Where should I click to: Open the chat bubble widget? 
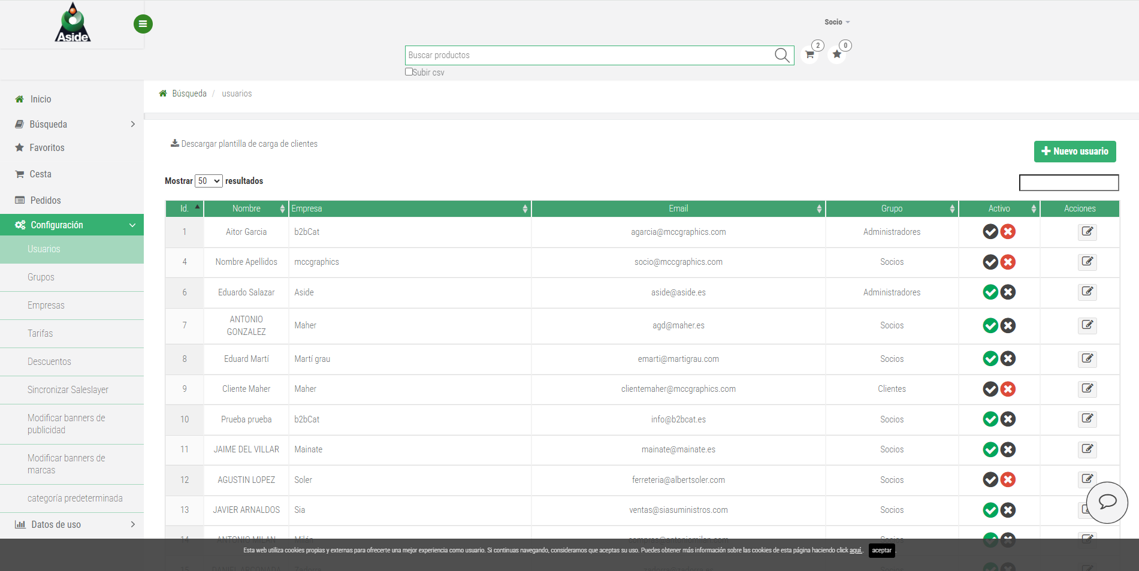(x=1107, y=502)
